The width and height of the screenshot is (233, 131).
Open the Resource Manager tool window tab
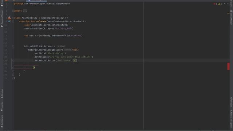coord(2,19)
